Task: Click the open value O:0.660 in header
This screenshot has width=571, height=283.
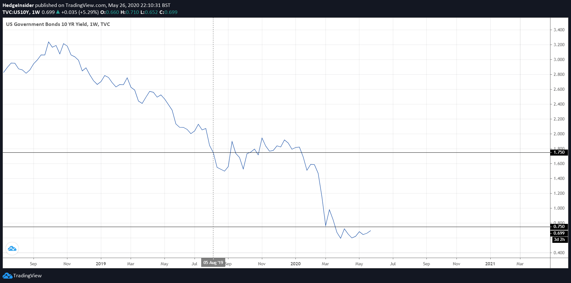Action: tap(109, 12)
